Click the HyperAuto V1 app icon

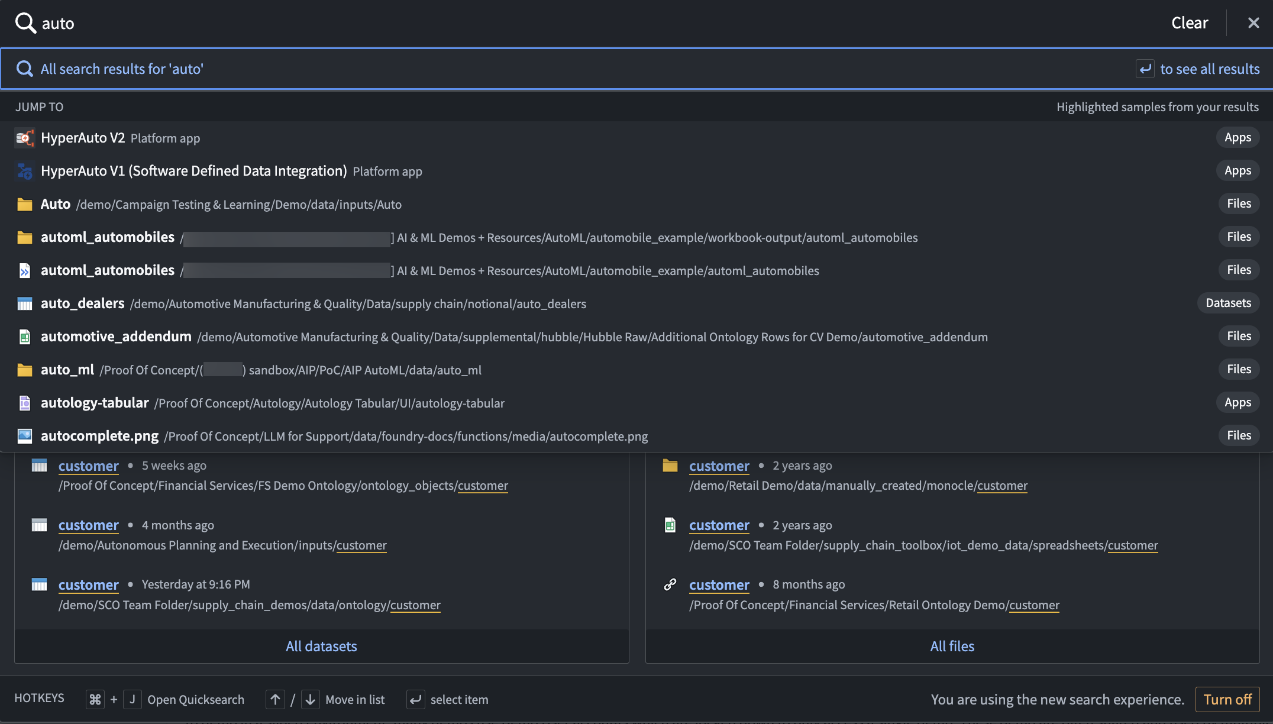(x=24, y=171)
